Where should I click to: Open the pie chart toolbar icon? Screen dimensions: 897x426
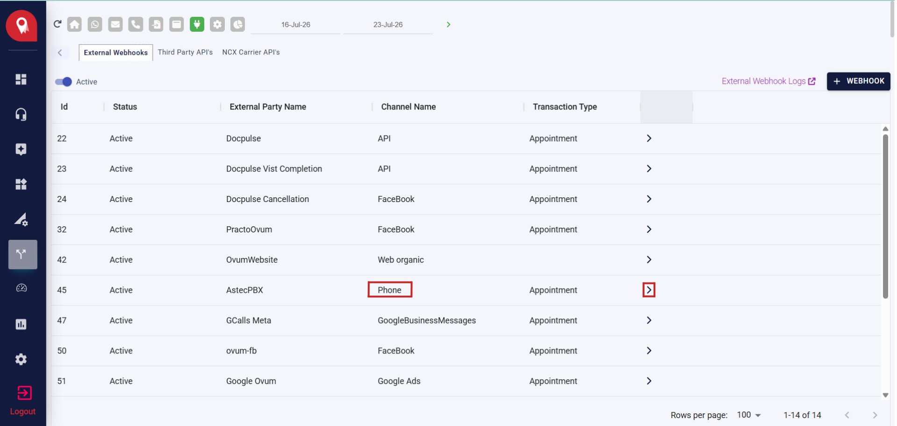pos(238,24)
